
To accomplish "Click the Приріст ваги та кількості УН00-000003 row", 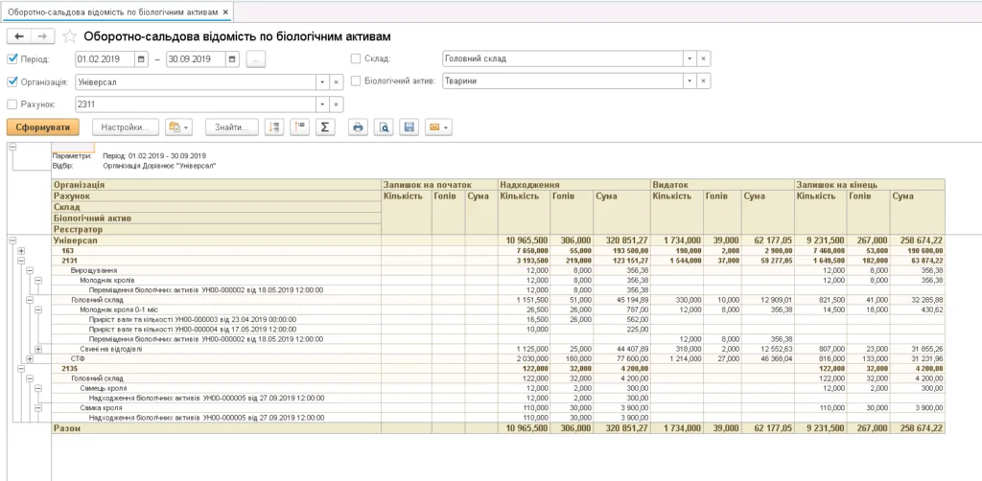I will 192,319.
